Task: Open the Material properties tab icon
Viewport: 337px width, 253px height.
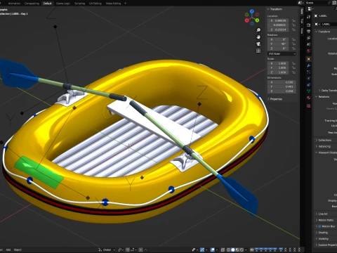Action: point(308,98)
